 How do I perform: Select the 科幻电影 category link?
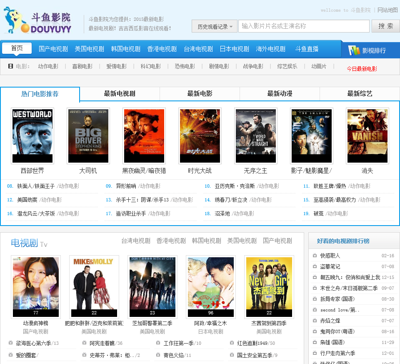[x=151, y=66]
